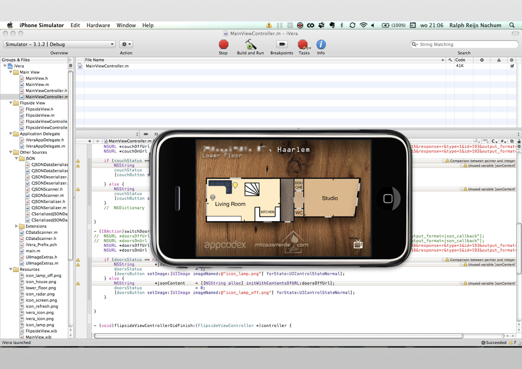Select main.m in the file tree
This screenshot has width=522, height=369.
[33, 251]
